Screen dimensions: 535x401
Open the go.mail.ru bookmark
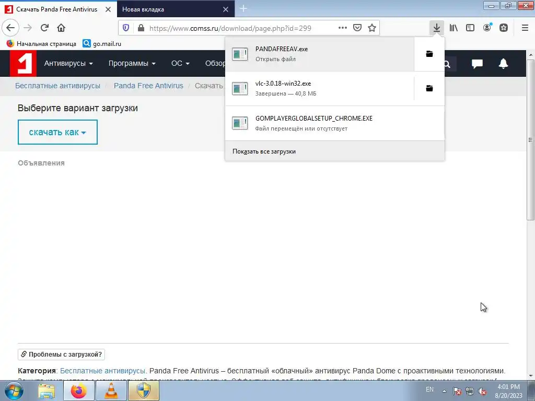(102, 44)
